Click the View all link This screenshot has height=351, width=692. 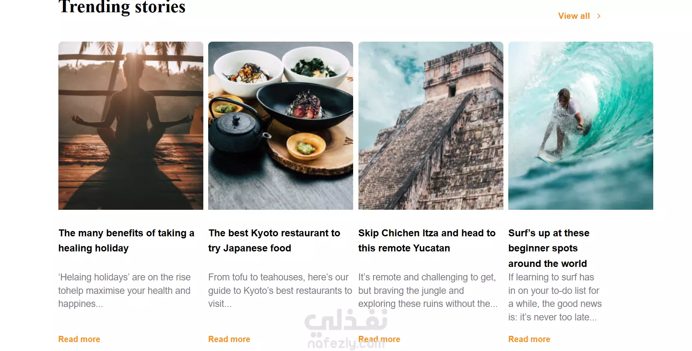click(574, 16)
